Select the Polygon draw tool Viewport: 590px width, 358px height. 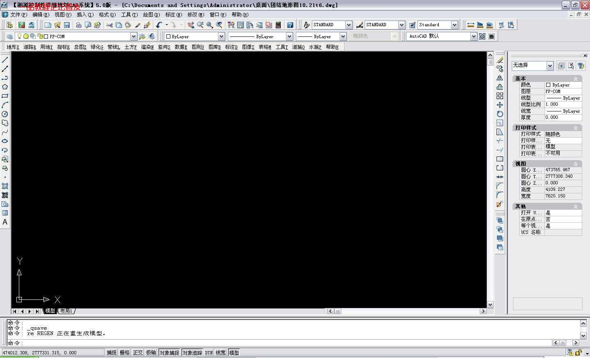pos(5,87)
